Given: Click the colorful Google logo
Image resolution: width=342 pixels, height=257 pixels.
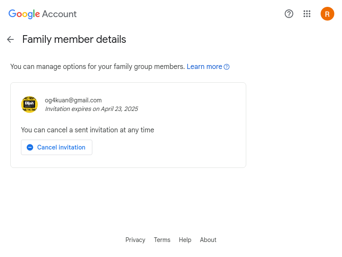Looking at the screenshot, I should click(x=24, y=14).
